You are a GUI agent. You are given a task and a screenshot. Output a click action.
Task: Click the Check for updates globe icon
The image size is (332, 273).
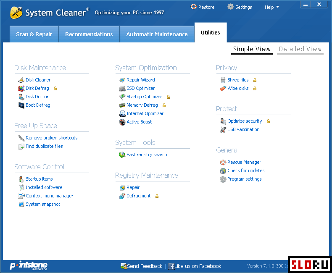click(x=223, y=171)
